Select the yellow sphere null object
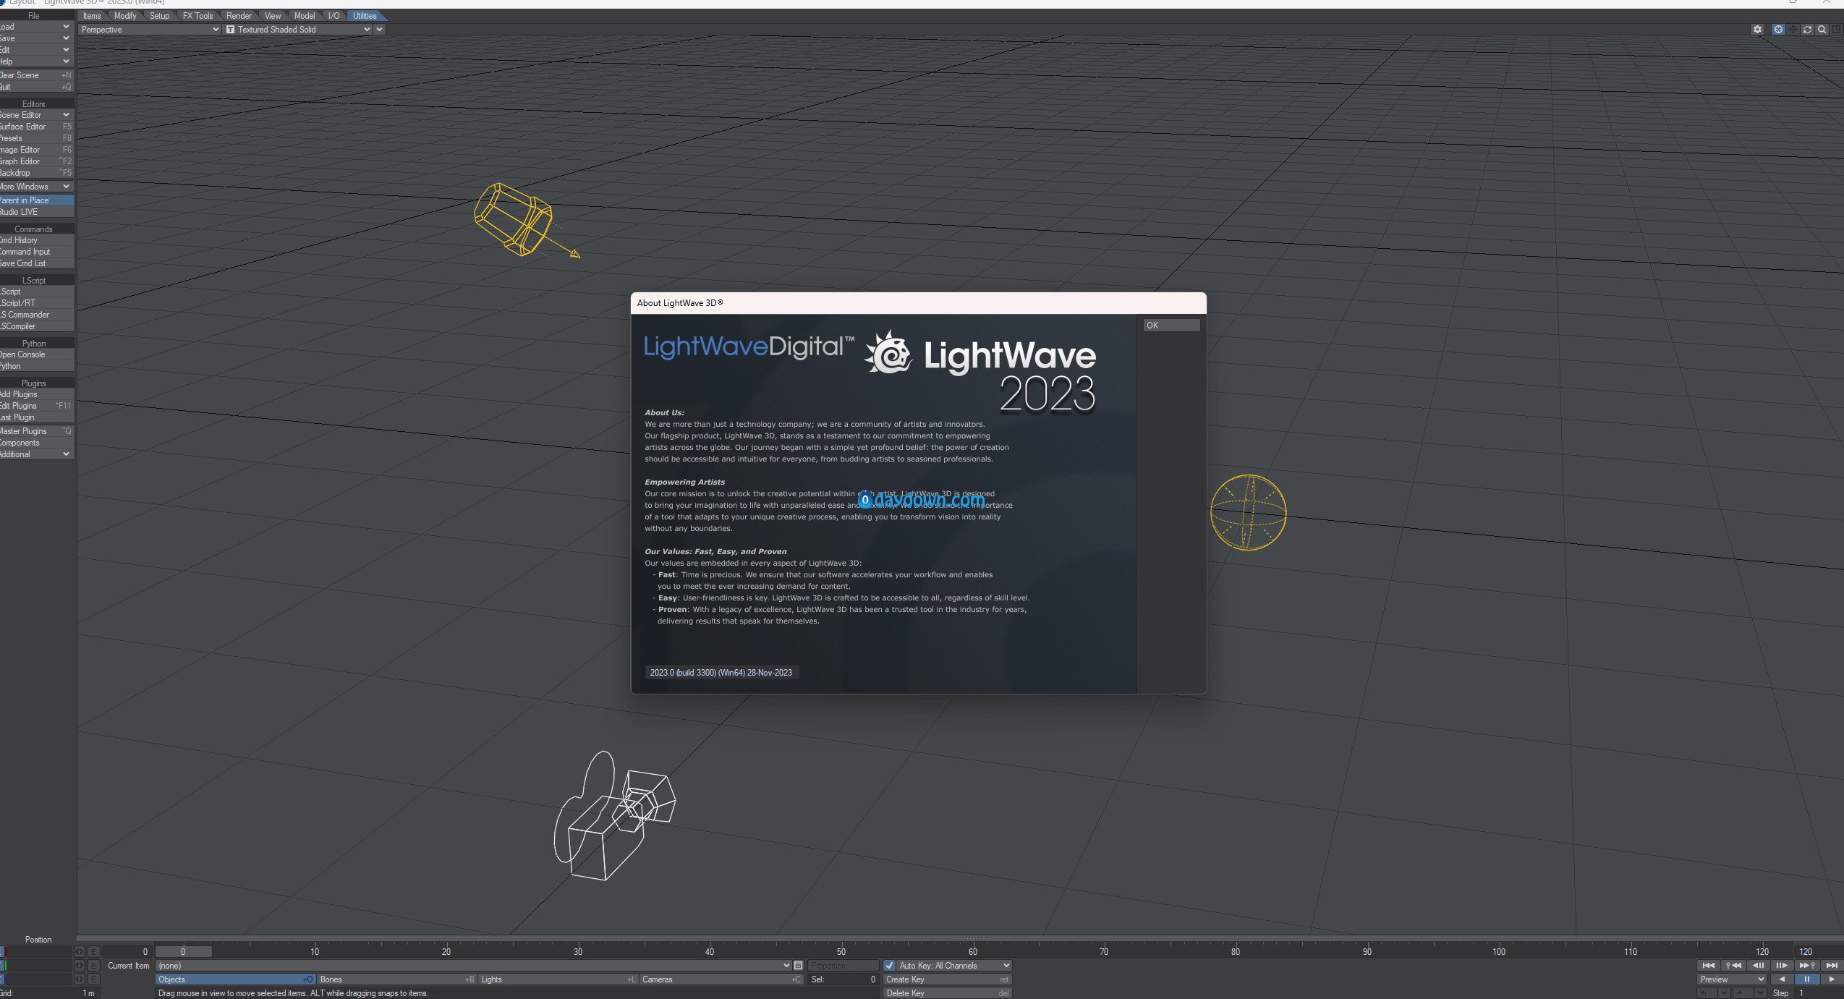The height and width of the screenshot is (999, 1844). pos(1248,512)
